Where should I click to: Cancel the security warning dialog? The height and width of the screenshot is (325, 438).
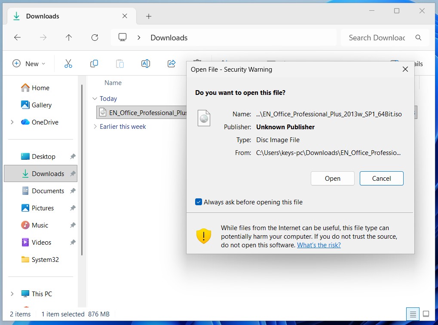coord(381,178)
